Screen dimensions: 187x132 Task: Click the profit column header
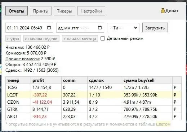click(46, 80)
